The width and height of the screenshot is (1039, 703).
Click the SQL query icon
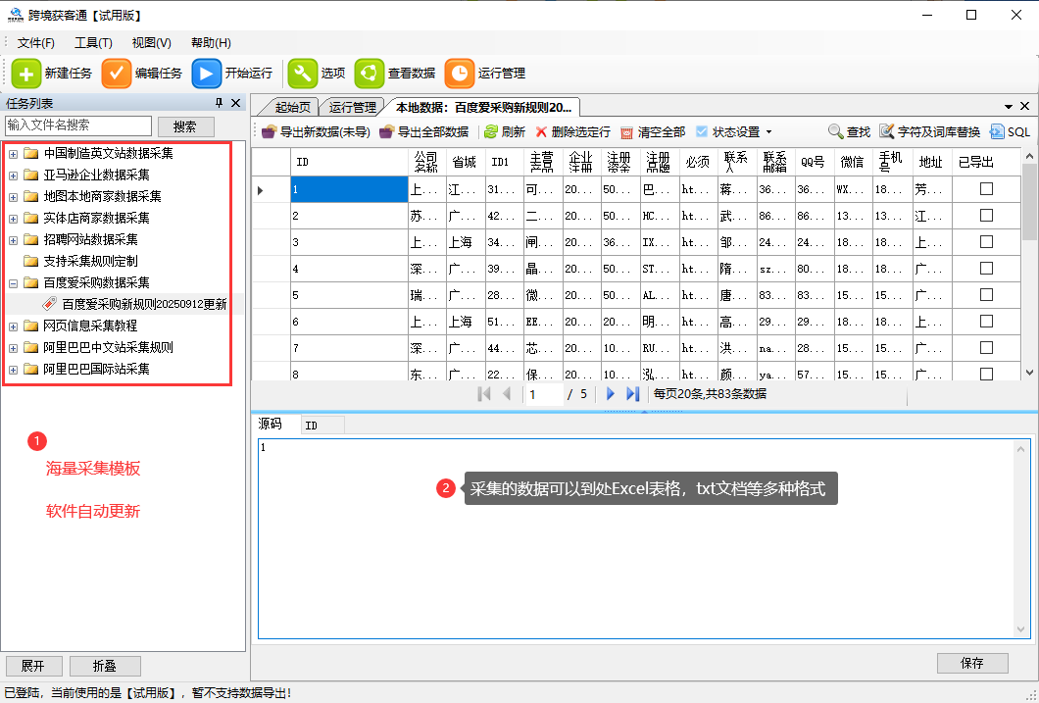(997, 131)
